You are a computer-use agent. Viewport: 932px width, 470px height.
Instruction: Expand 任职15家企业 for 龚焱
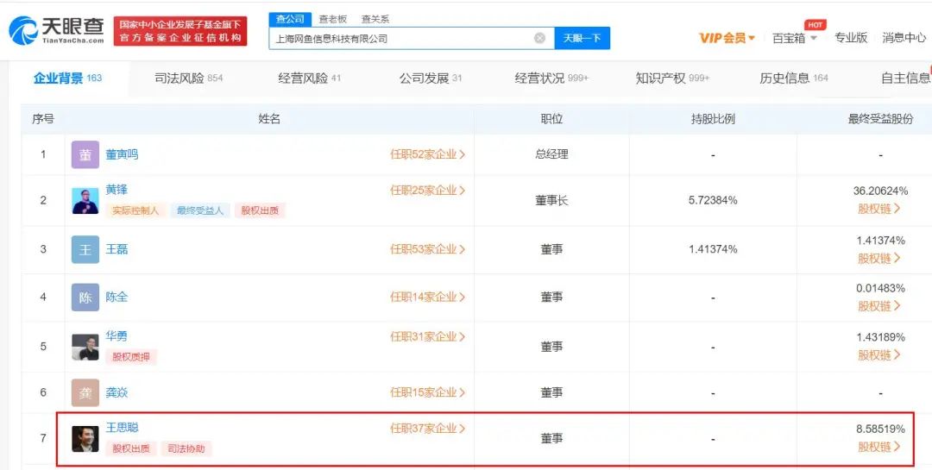(x=427, y=392)
